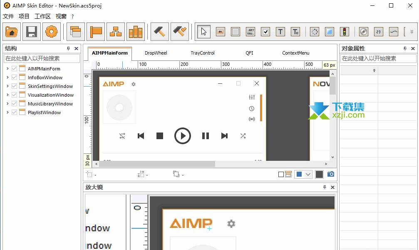
Task: Select the disc album art element tool
Action: point(364,32)
